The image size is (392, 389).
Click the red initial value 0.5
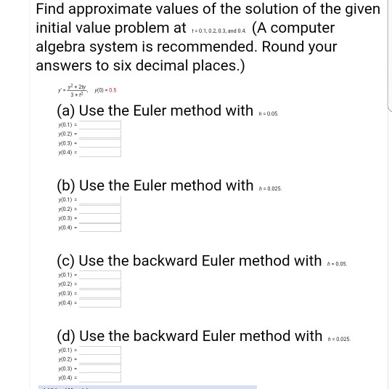tap(113, 90)
